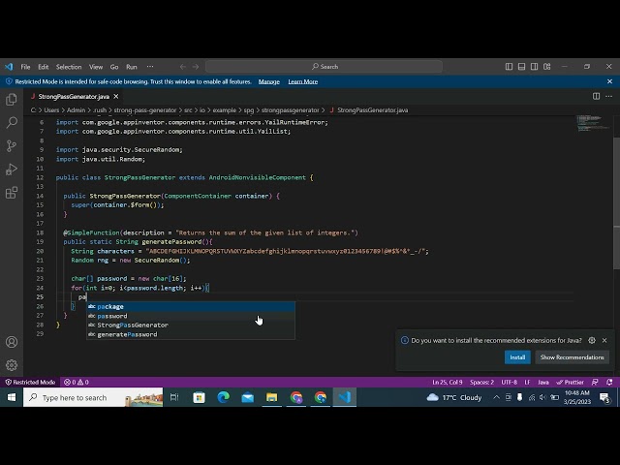
Task: Click the Search command center box
Action: click(x=324, y=67)
